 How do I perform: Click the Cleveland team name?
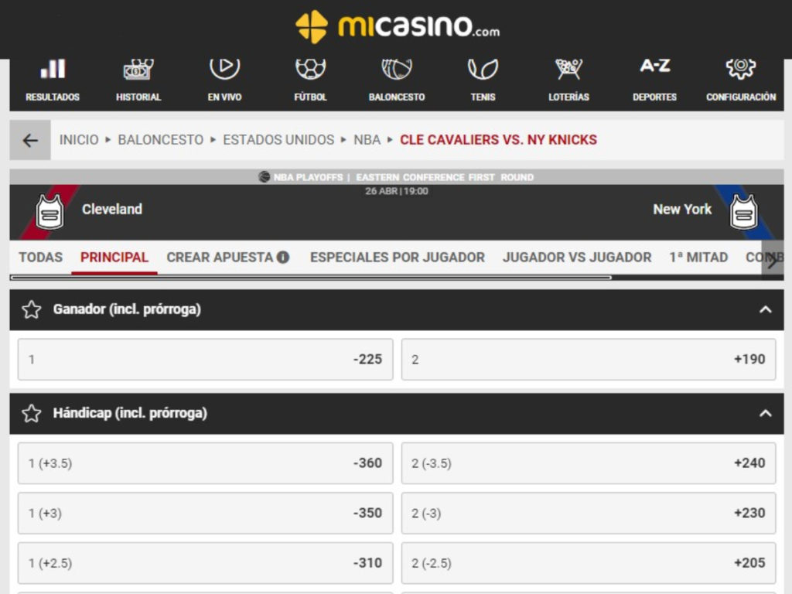click(x=112, y=209)
